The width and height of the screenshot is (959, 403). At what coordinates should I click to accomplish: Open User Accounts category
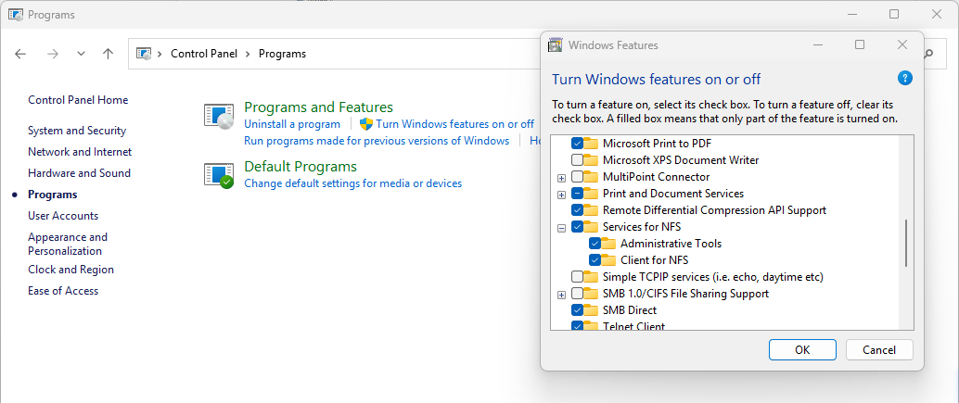coord(63,216)
